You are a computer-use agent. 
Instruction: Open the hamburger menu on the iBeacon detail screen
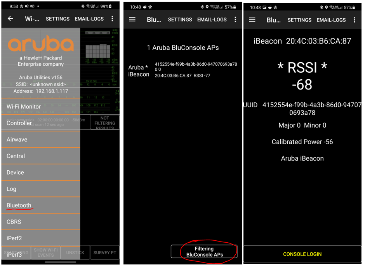tap(252, 19)
